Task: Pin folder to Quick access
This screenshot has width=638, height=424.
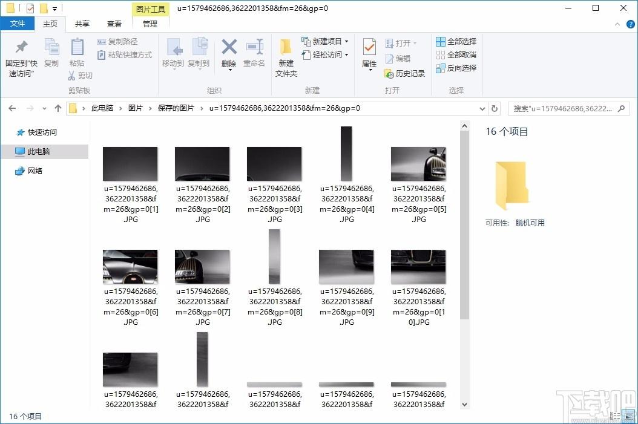Action: pyautogui.click(x=21, y=57)
